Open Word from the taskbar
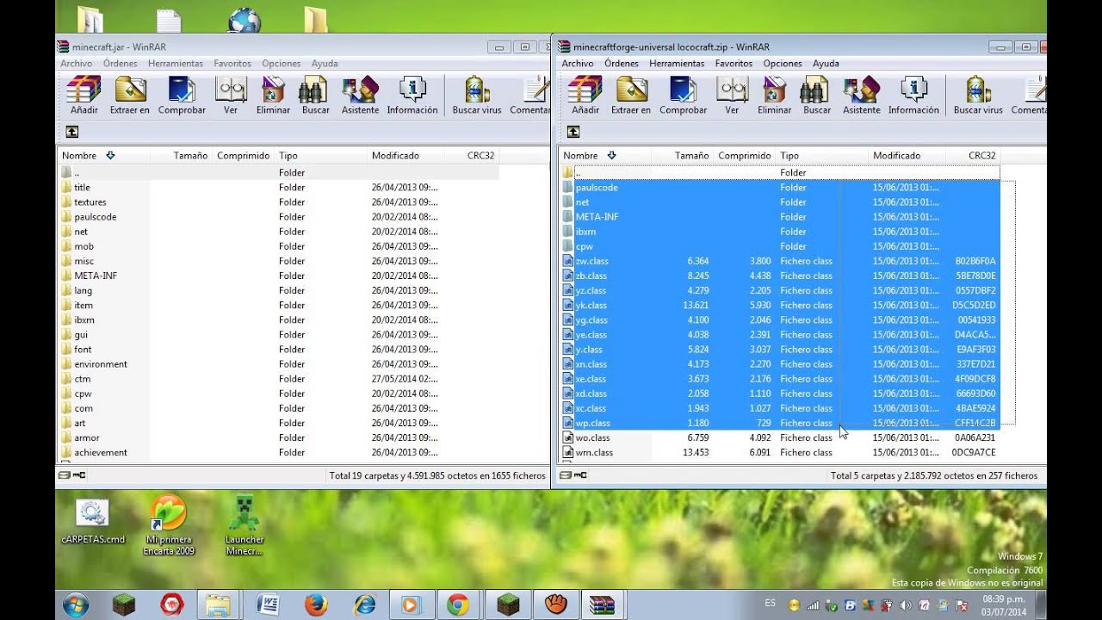 pos(268,604)
